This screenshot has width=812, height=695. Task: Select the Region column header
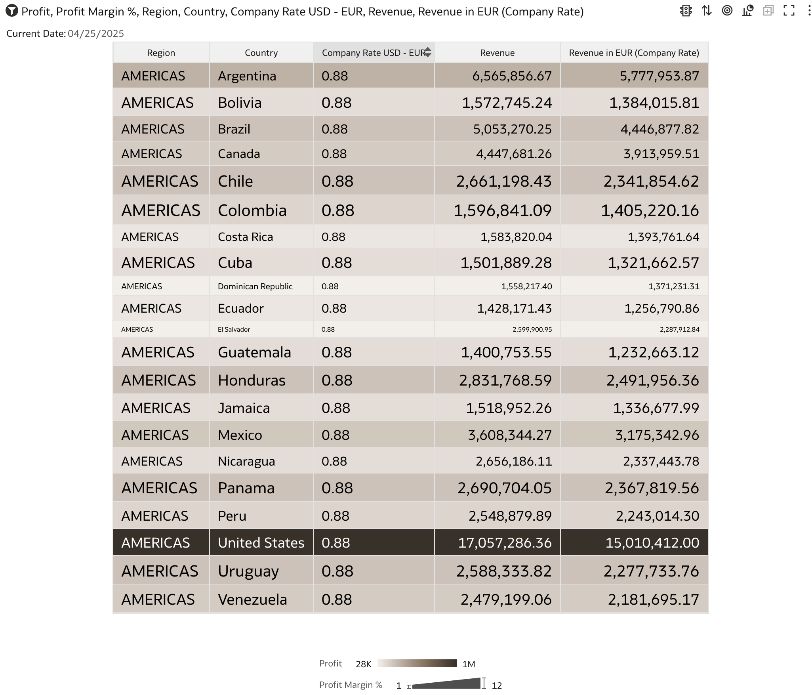click(x=161, y=53)
